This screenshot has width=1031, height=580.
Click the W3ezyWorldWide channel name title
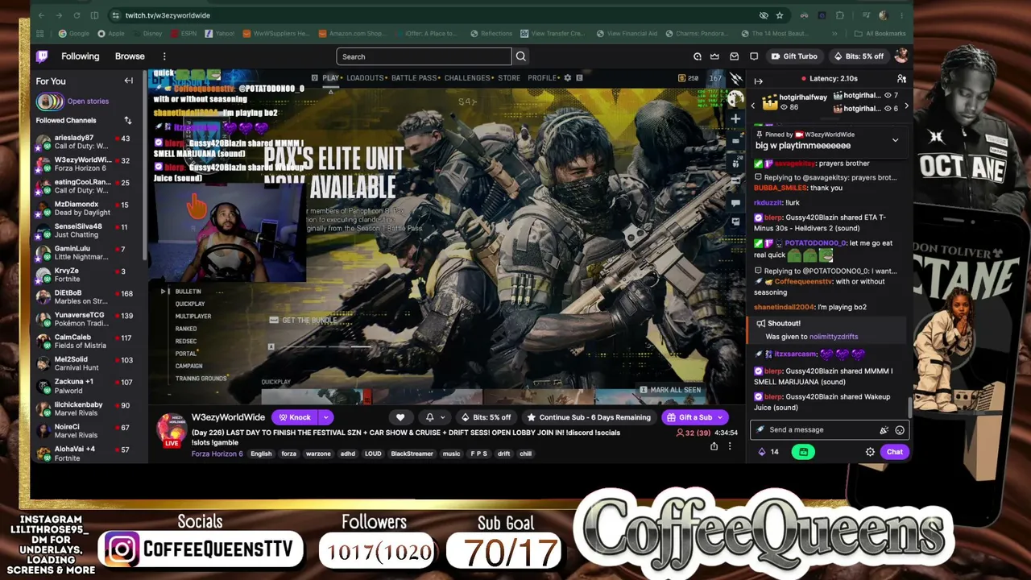coord(228,417)
